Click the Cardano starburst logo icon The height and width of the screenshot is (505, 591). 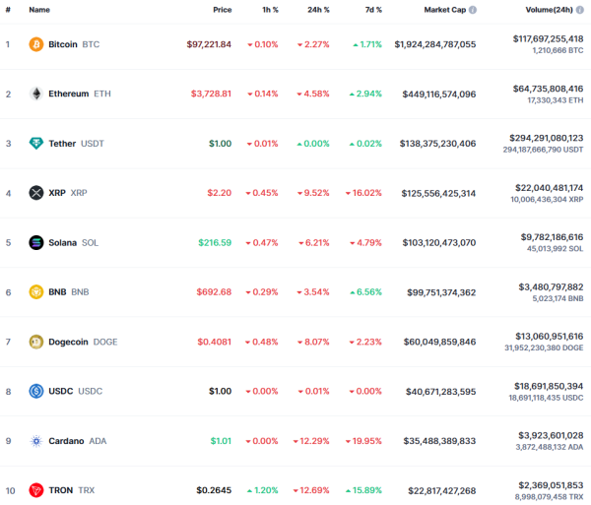36,441
